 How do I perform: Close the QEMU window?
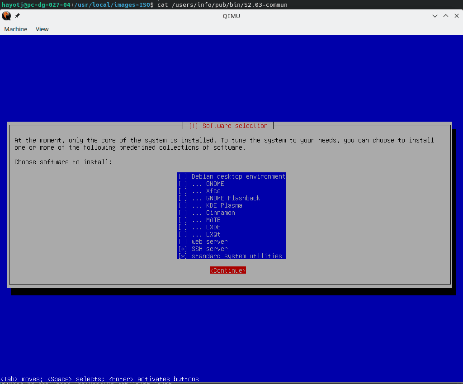(x=456, y=16)
